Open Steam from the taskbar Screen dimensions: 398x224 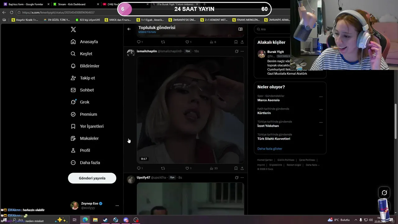click(x=105, y=220)
